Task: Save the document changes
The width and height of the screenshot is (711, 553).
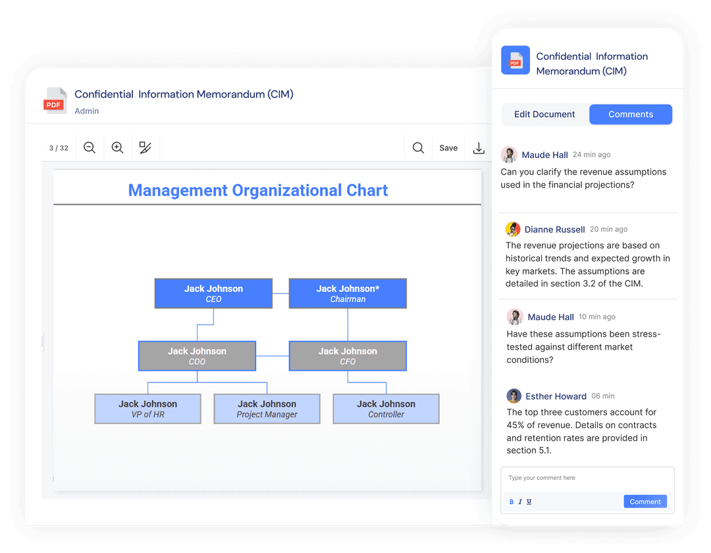Action: click(x=448, y=147)
